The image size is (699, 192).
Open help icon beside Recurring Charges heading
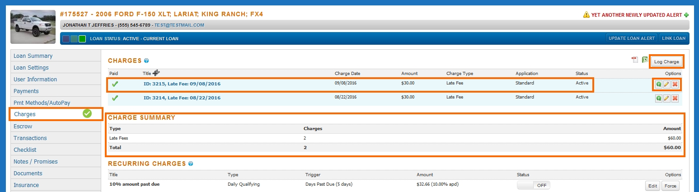click(191, 164)
